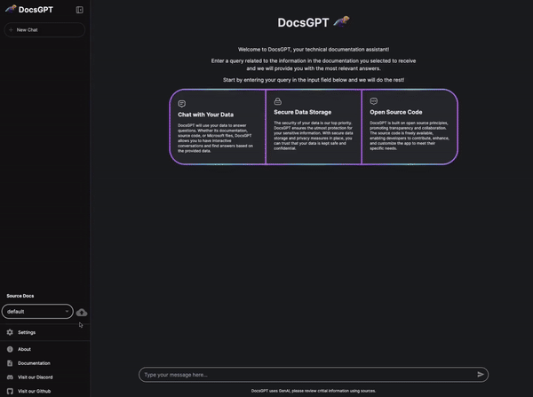This screenshot has height=397, width=533.
Task: Open the Documentation link
Action: (x=34, y=363)
